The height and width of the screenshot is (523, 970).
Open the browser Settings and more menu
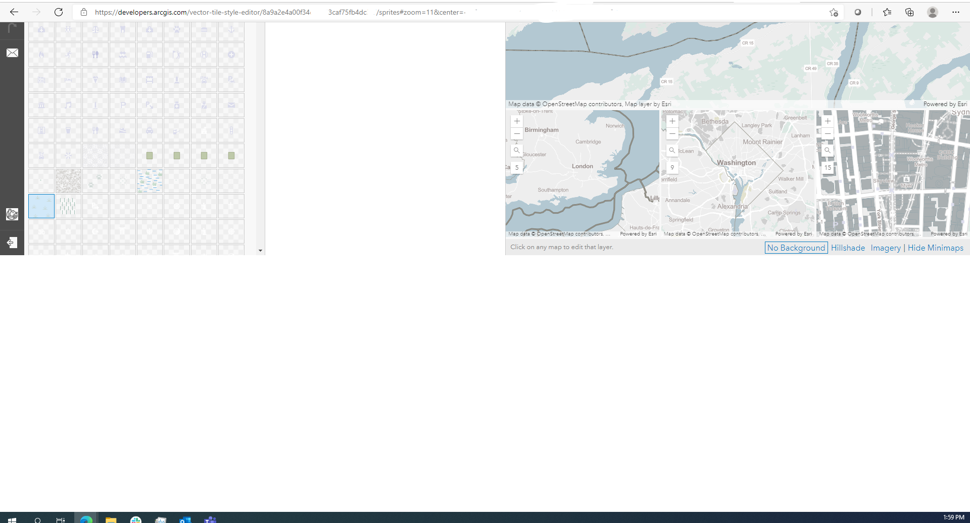pyautogui.click(x=956, y=12)
